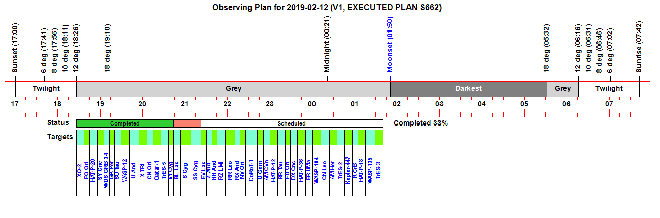The width and height of the screenshot is (660, 218).
Task: Click the 12 deg (06:16) marker
Action: pyautogui.click(x=578, y=48)
